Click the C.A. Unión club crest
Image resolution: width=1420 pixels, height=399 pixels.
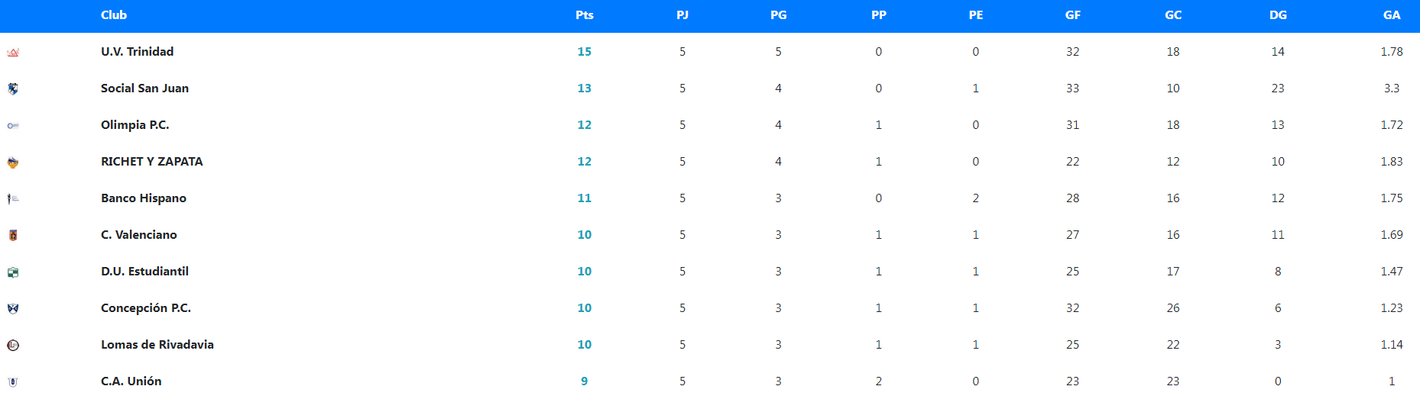pyautogui.click(x=13, y=381)
